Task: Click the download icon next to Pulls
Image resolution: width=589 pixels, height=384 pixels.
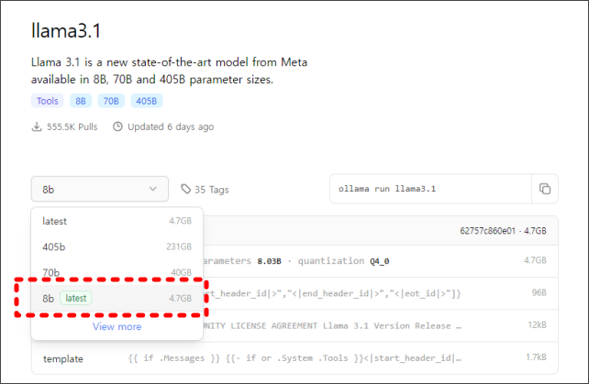Action: click(x=37, y=126)
